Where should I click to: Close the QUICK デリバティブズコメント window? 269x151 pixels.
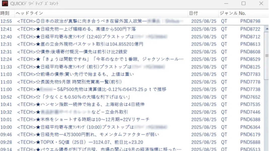click(261, 4)
